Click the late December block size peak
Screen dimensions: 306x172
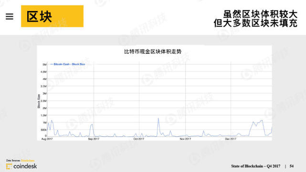262,121
